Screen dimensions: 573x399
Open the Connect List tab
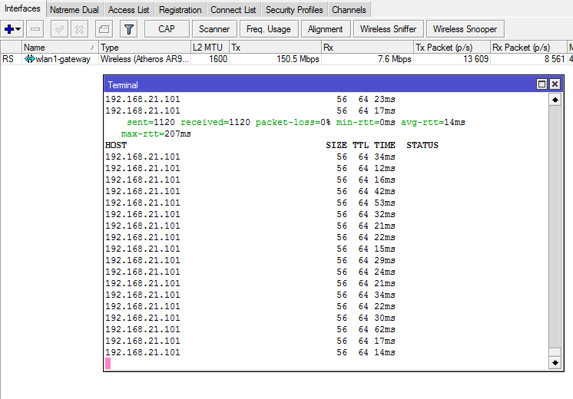coord(234,10)
